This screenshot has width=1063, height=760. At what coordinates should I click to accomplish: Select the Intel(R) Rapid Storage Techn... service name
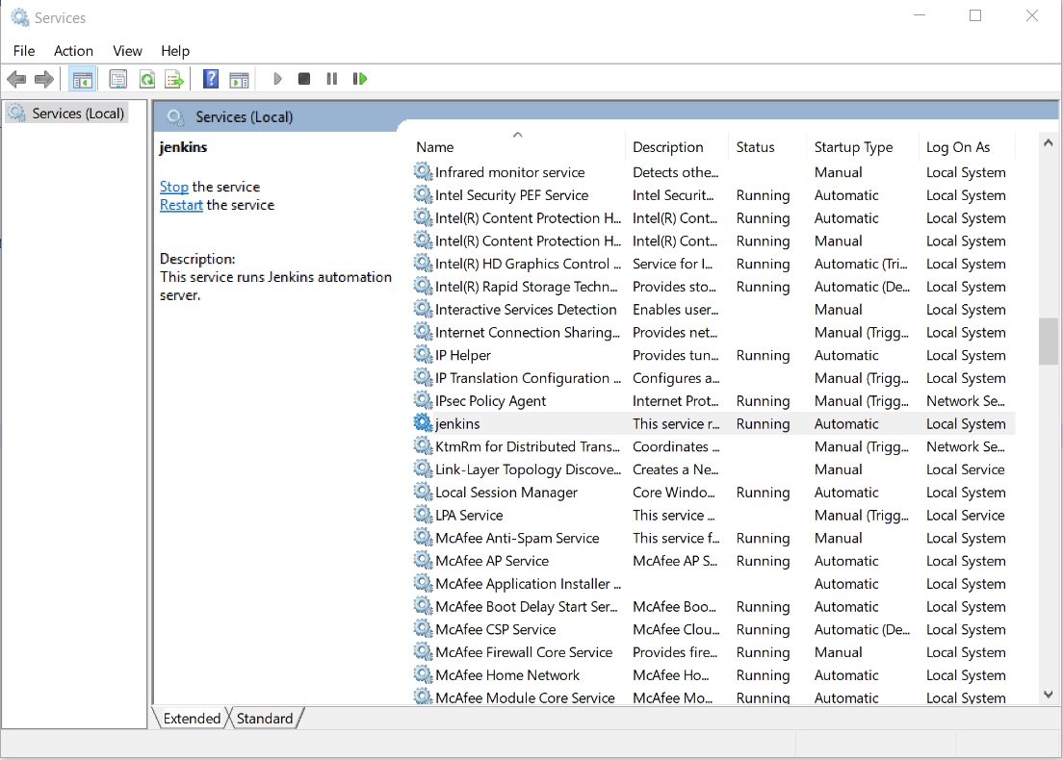pos(527,287)
